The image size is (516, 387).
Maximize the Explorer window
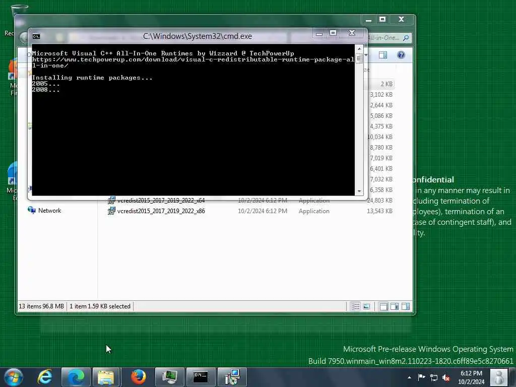point(382,20)
